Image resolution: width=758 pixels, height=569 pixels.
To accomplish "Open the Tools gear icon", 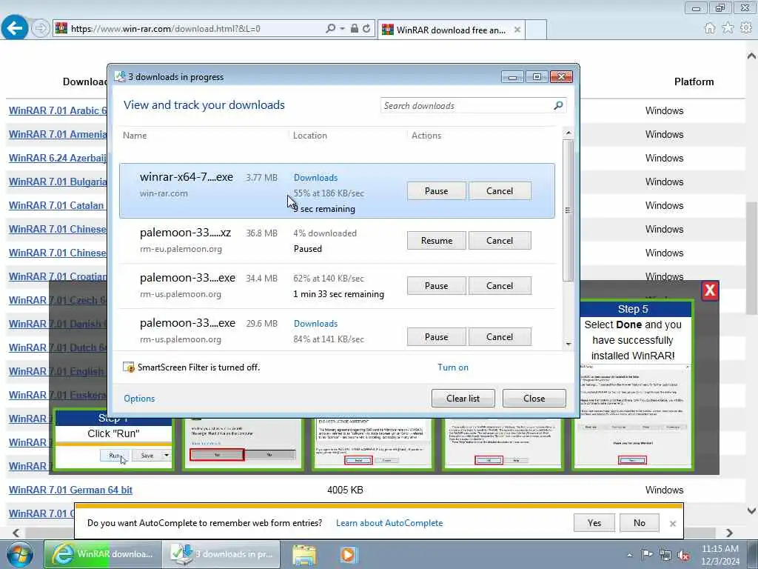I will coord(746,28).
